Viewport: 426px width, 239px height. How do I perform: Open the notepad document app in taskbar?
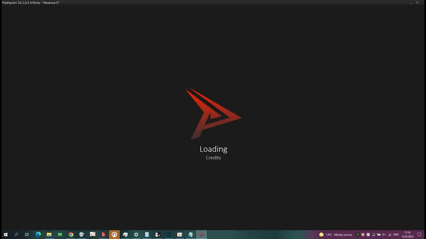[x=147, y=235]
